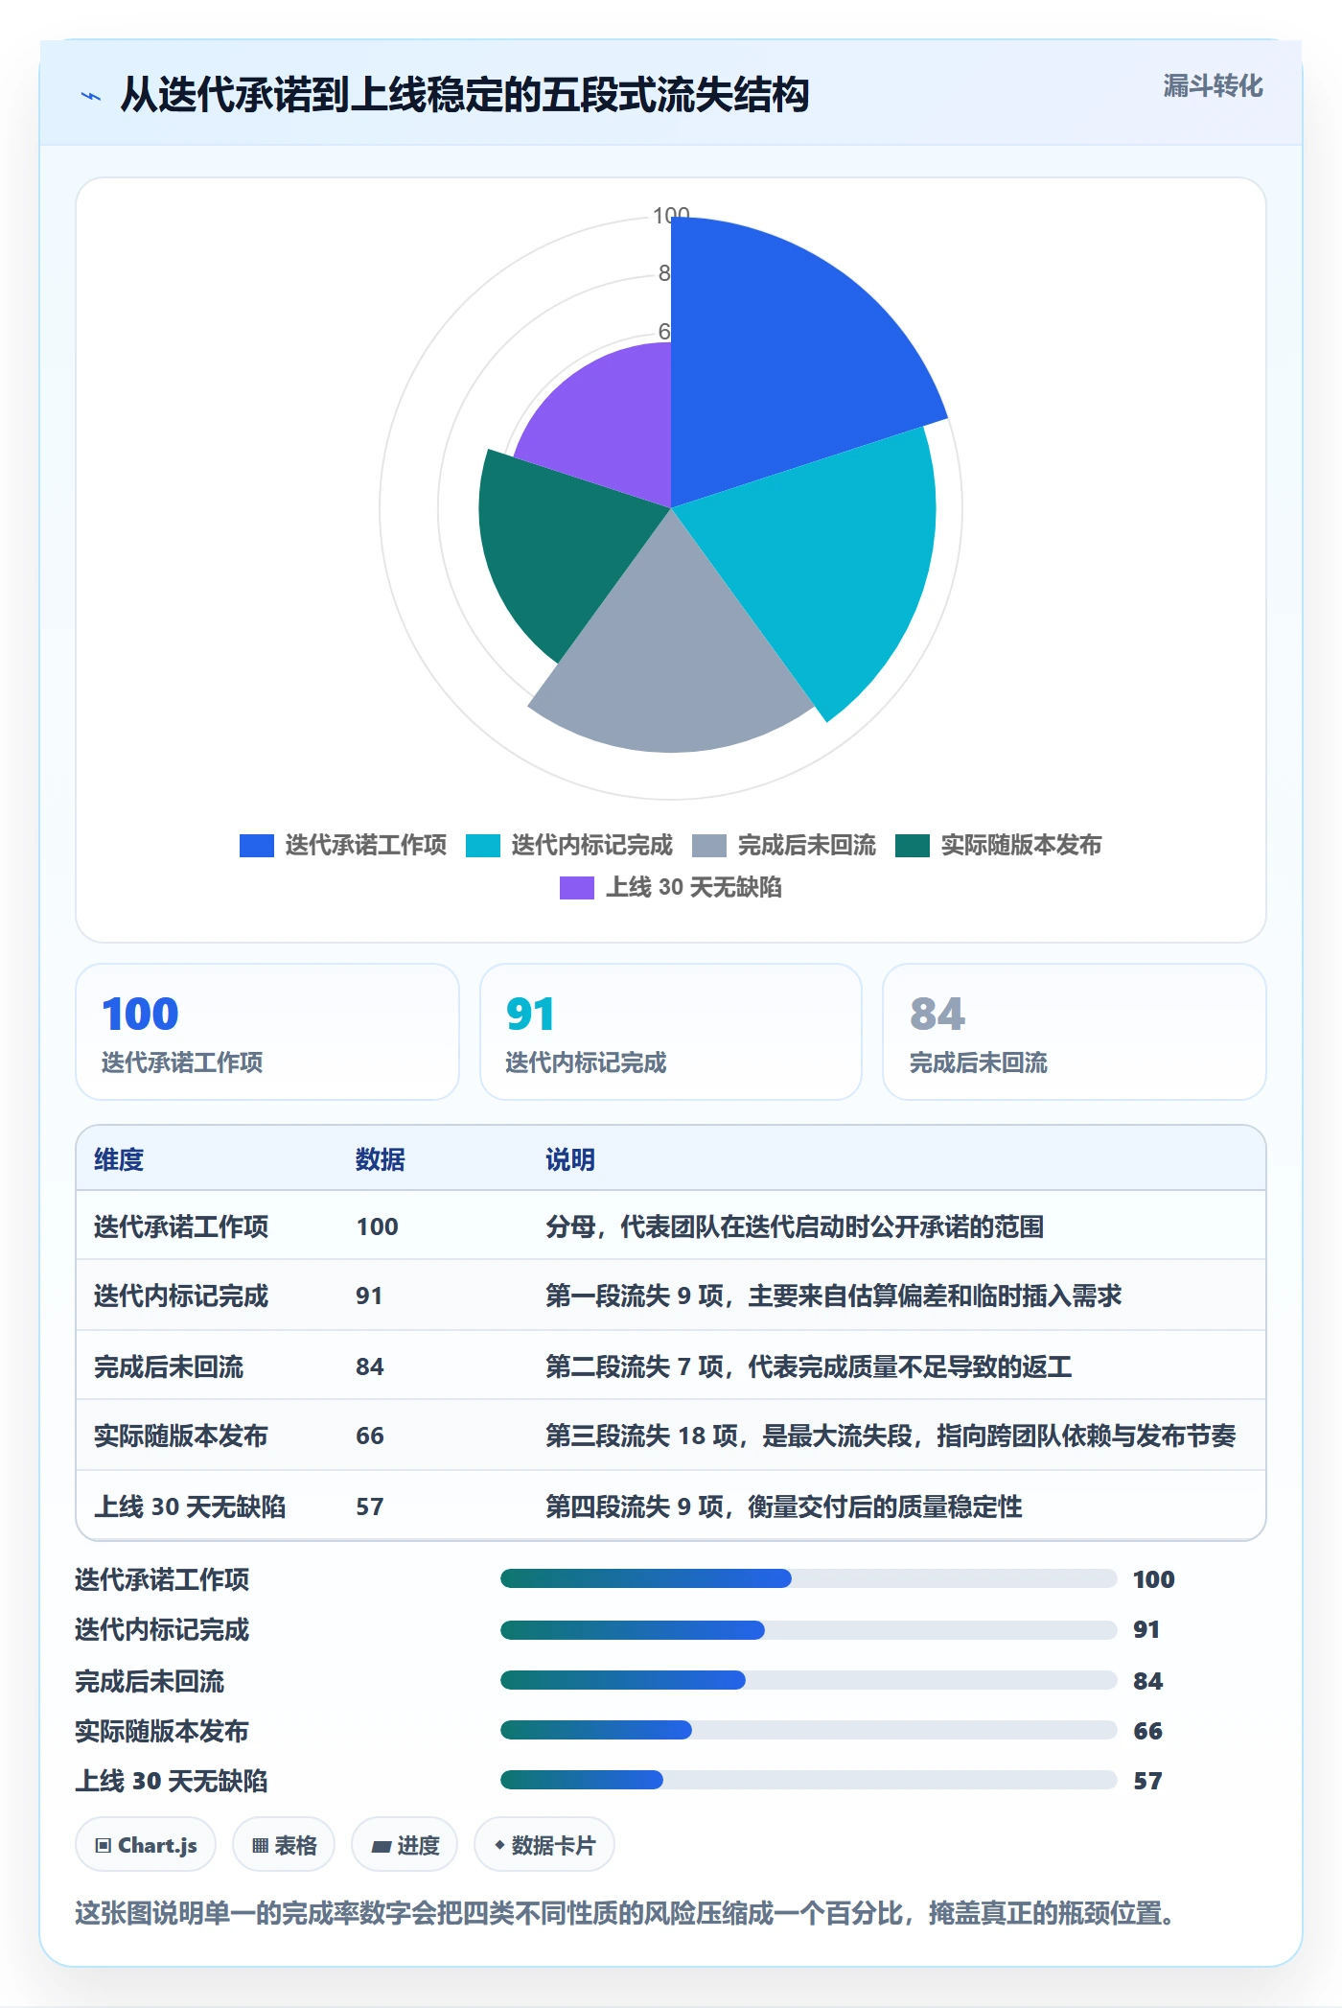Viewport: 1342px width, 2008px height.
Task: Click the 数据卡片 tag chip
Action: 544,1845
